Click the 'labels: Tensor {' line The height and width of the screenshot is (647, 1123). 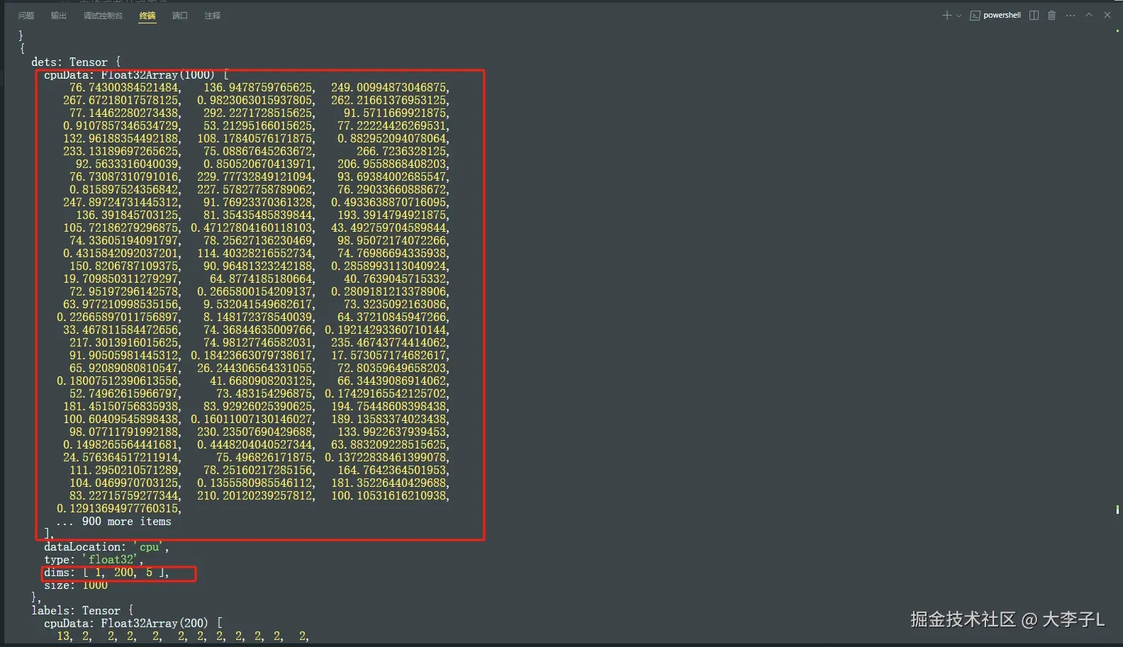point(82,611)
